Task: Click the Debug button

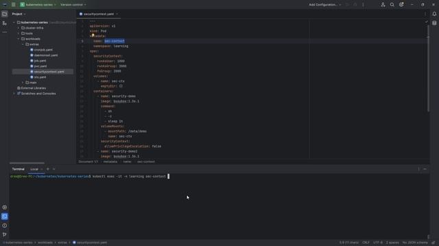Action: coord(355,5)
